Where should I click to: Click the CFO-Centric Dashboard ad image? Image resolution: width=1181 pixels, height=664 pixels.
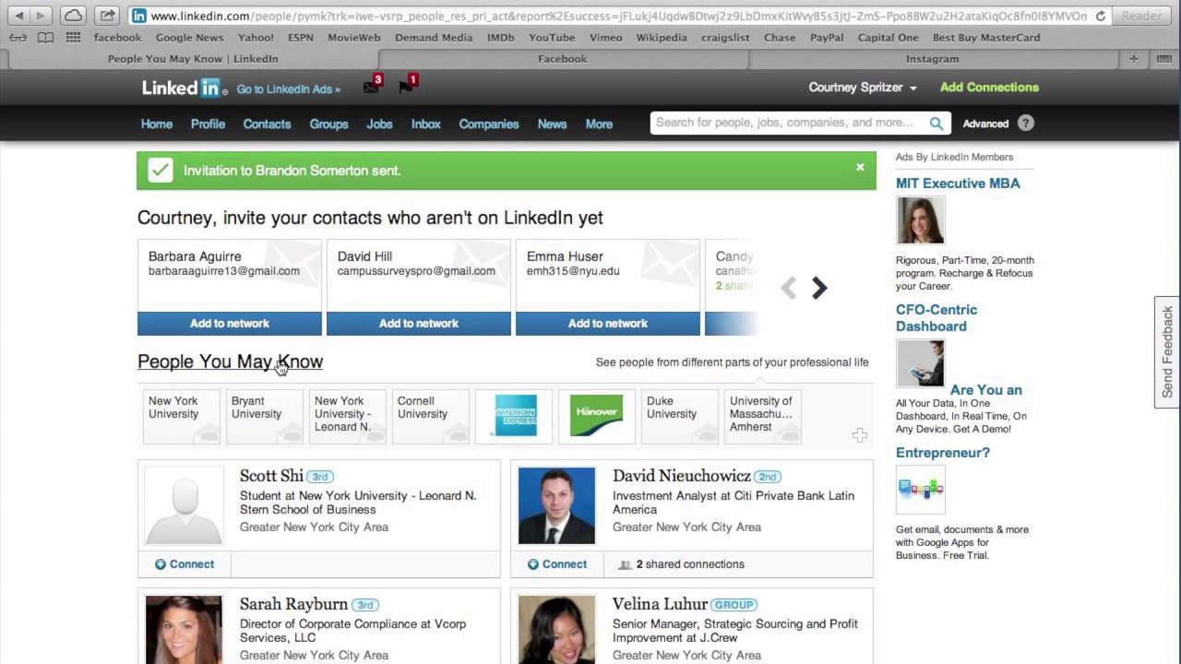click(920, 363)
